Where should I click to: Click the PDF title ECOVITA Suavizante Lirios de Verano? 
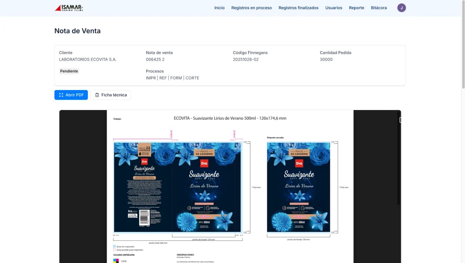pos(230,118)
